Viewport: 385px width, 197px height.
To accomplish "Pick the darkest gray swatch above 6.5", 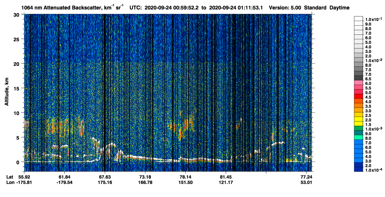I will (x=358, y=78).
